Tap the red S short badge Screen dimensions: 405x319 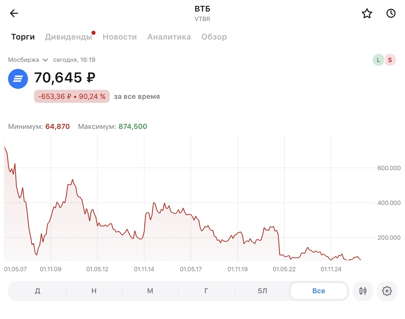[390, 60]
